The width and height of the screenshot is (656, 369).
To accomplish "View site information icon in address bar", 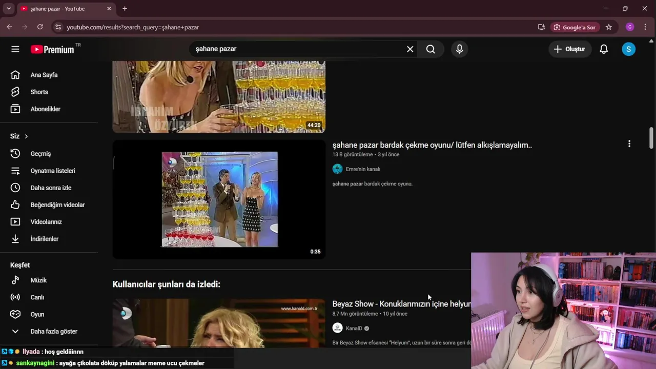I will click(x=58, y=27).
